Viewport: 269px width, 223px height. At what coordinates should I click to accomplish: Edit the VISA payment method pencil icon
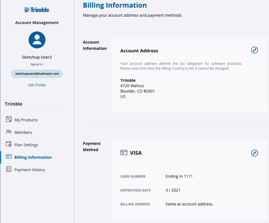[x=254, y=153]
